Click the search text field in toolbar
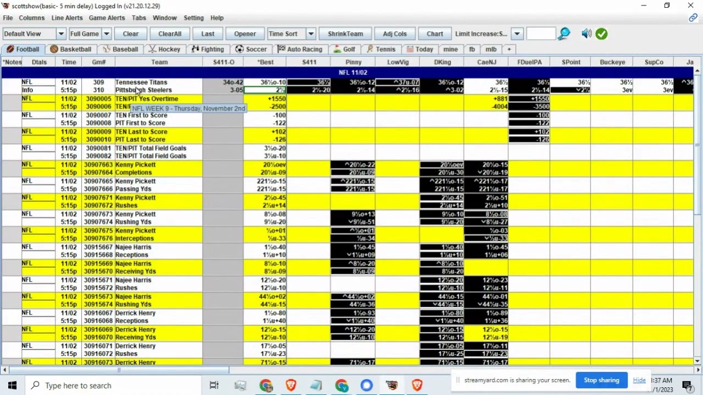 541,34
